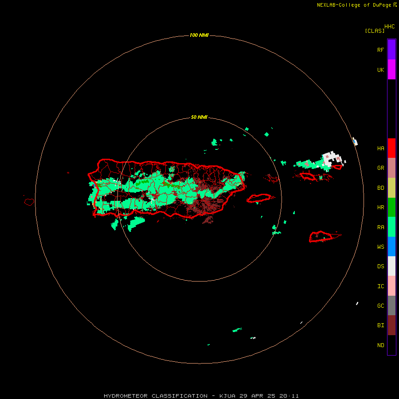Select the dusty pink GR legend swatch
This screenshot has width=399, height=399.
point(391,168)
